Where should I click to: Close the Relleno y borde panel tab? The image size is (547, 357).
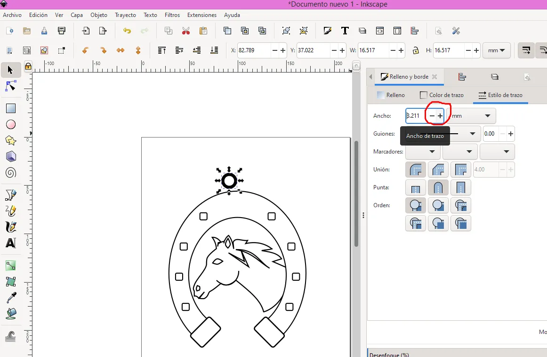pos(434,77)
